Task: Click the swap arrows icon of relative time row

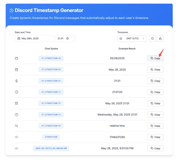Action: (x=16, y=126)
